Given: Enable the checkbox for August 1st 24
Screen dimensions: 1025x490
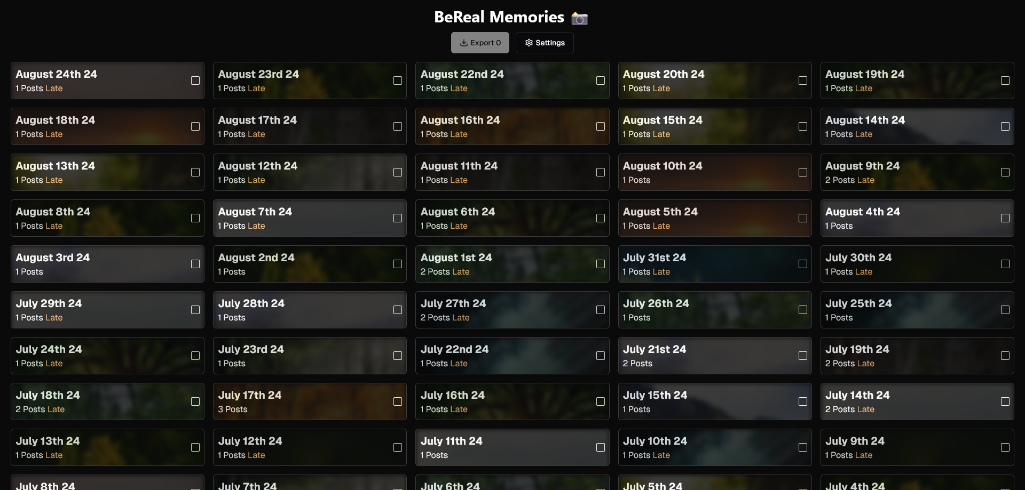Looking at the screenshot, I should (600, 264).
